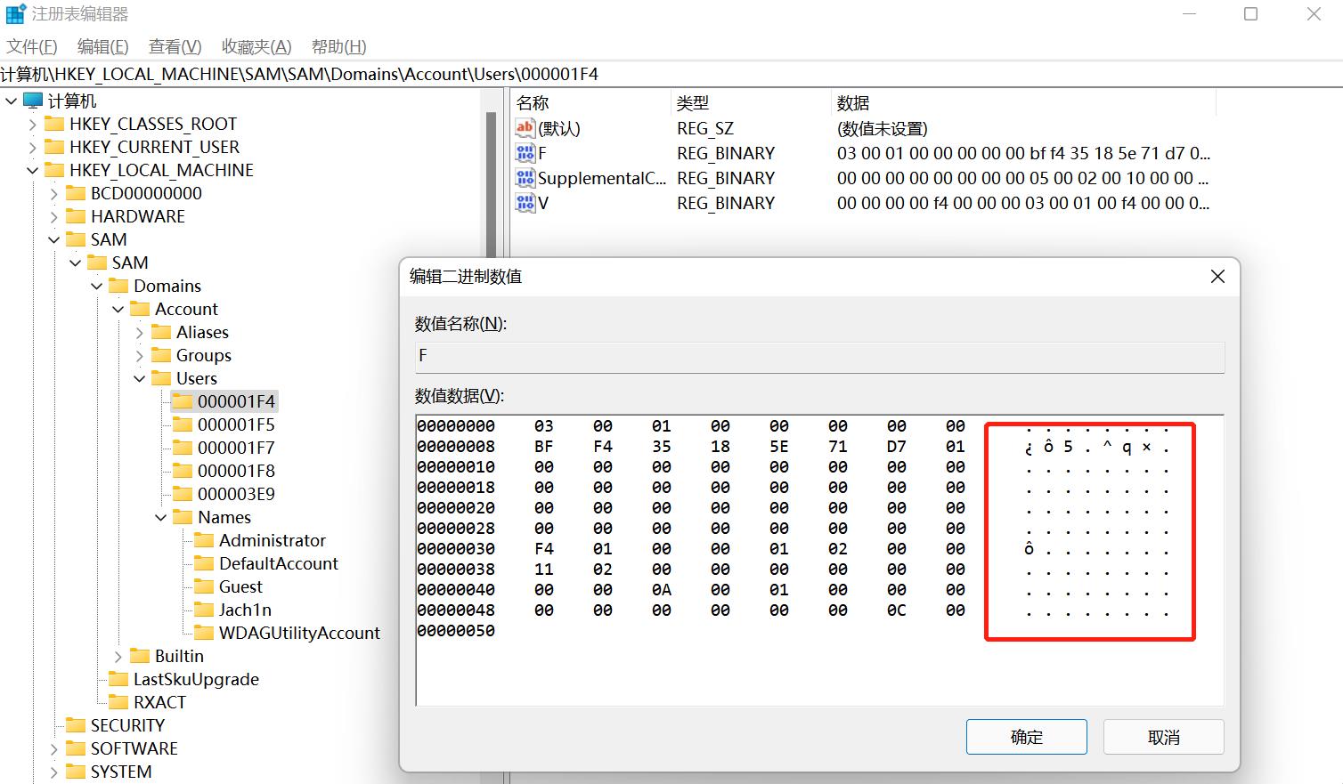Click the 000001F7 folder icon
Screen dimensions: 1343x784
(183, 448)
